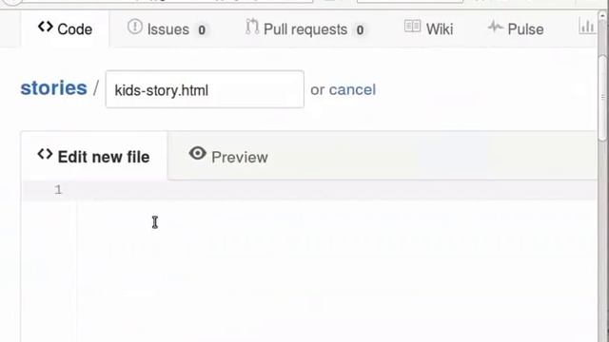
Task: Select the Edit new file tab
Action: [94, 156]
